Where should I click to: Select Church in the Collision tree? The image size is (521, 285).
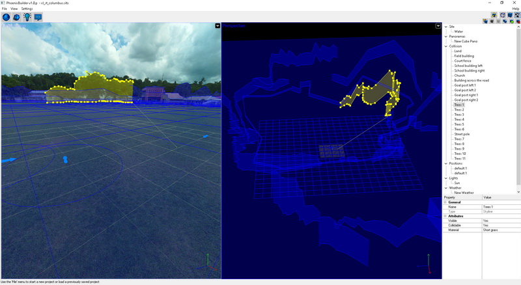point(460,75)
